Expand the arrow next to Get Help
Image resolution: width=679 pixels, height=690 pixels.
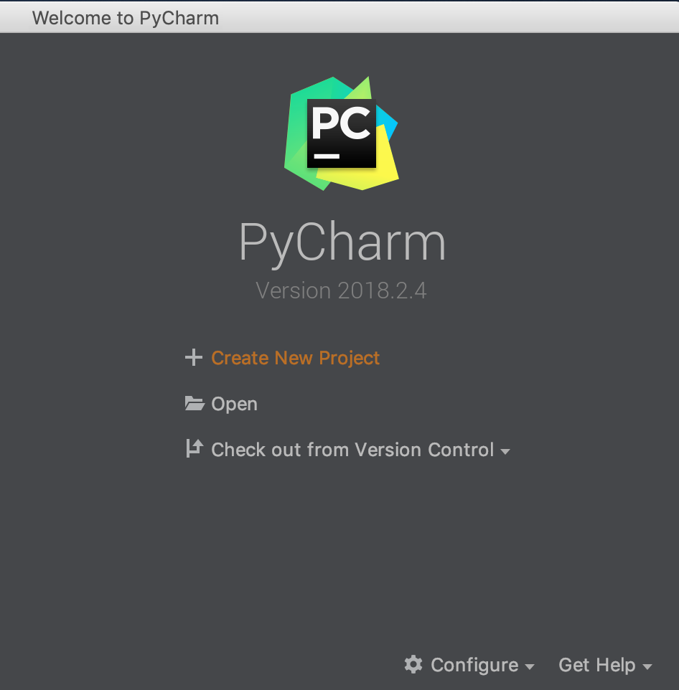[x=647, y=666]
